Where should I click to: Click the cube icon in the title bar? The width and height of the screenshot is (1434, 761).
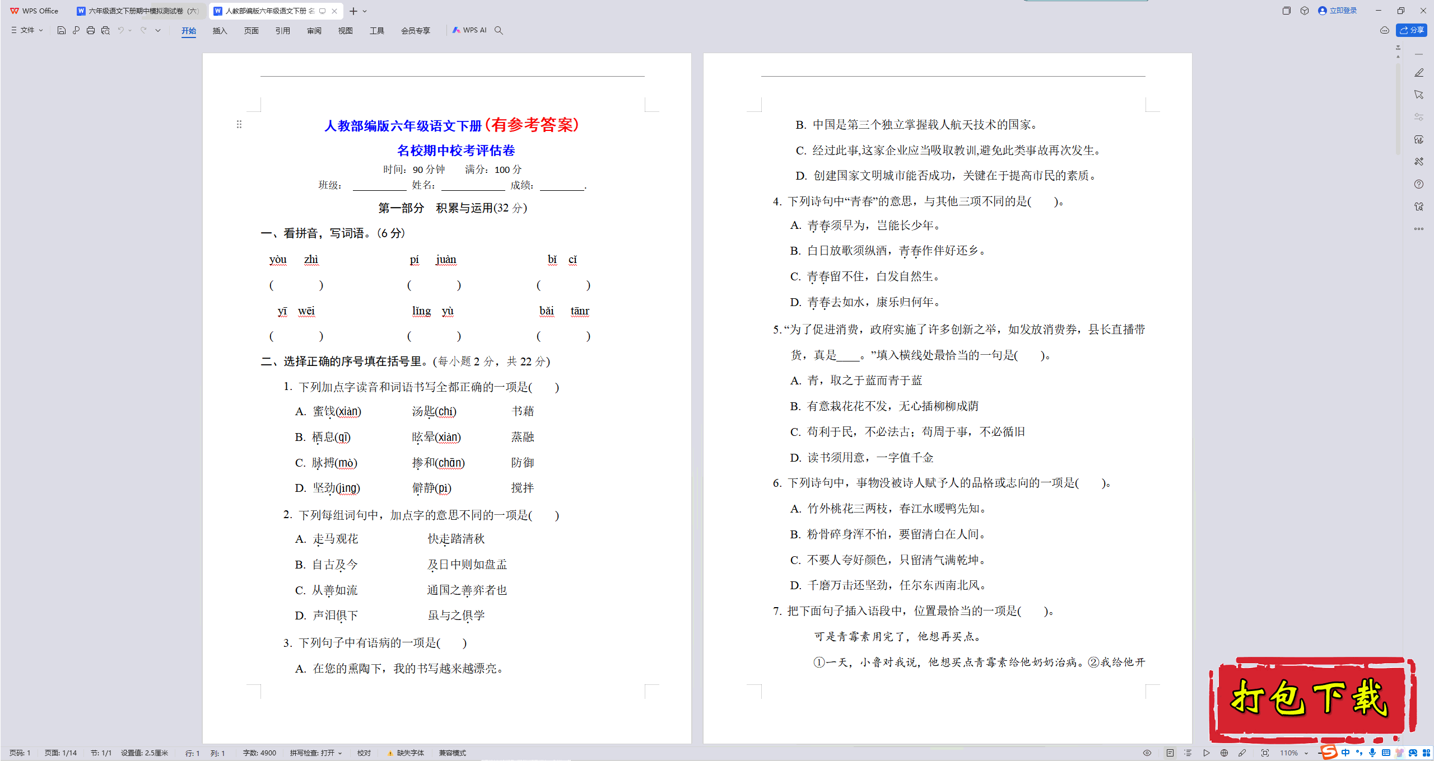pyautogui.click(x=1305, y=11)
